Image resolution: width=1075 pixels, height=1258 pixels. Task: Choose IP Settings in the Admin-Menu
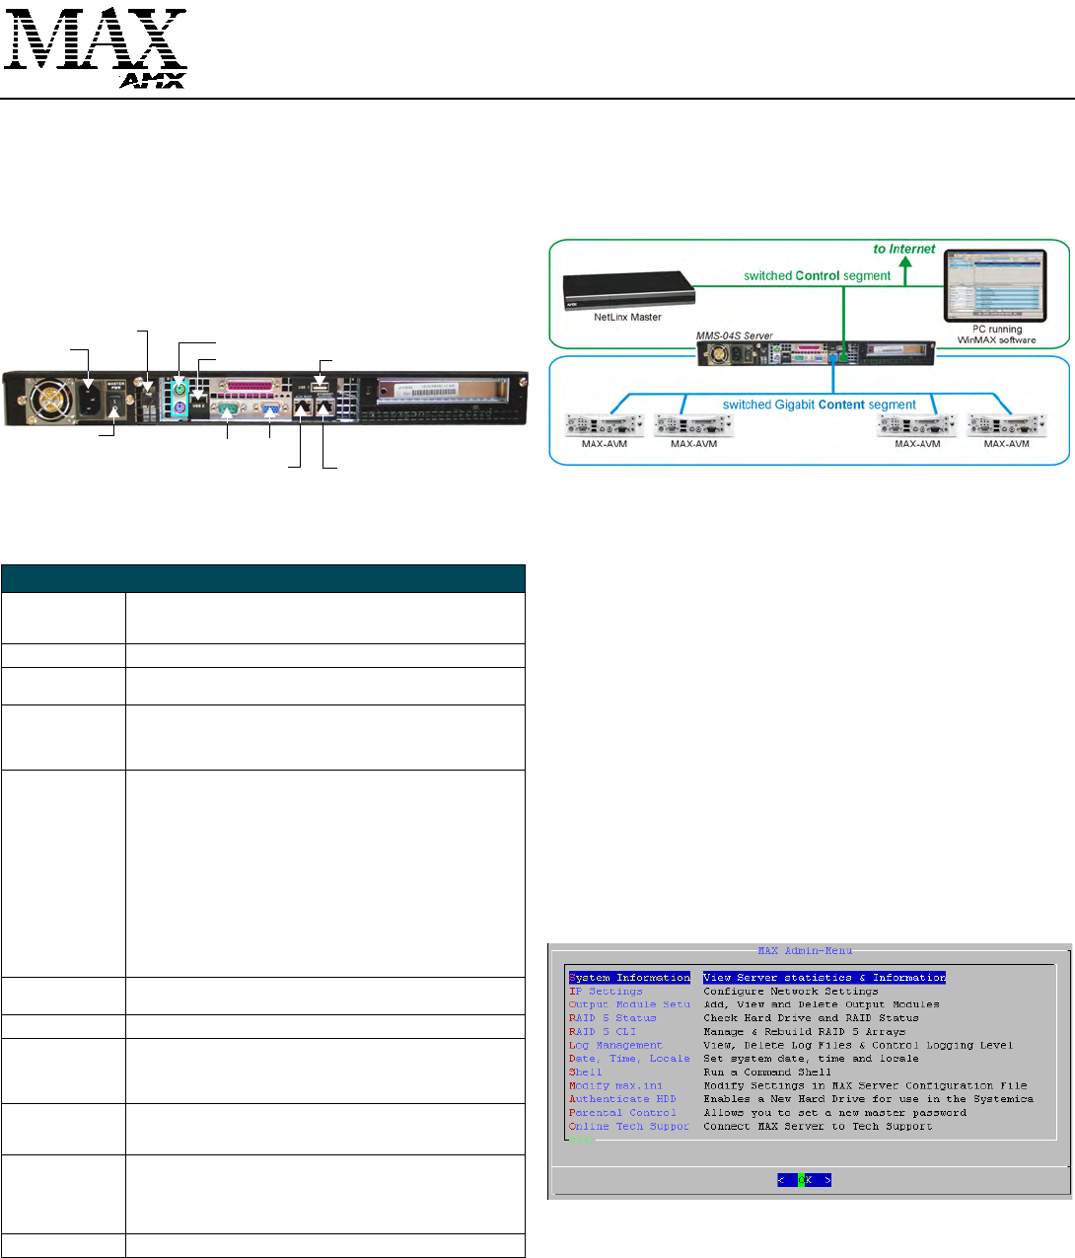pos(606,992)
